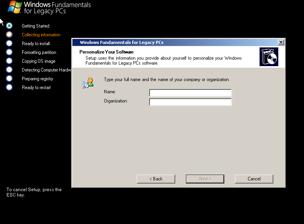Cancel the setup wizard
Viewport: 304px width, 224px height.
click(x=254, y=179)
